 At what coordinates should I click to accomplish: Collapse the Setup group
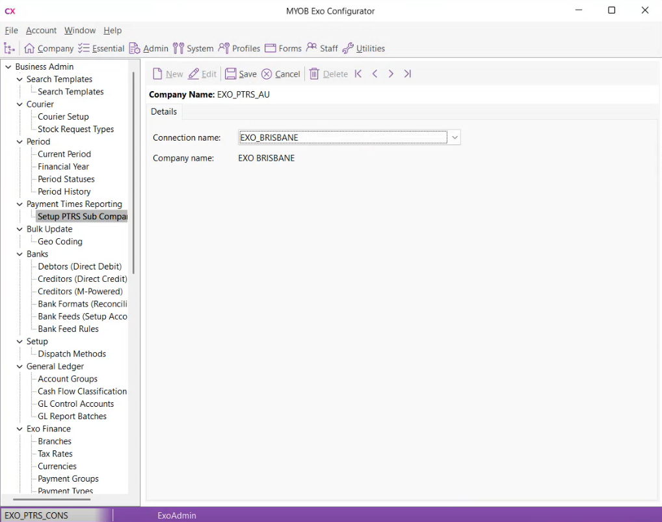point(20,342)
